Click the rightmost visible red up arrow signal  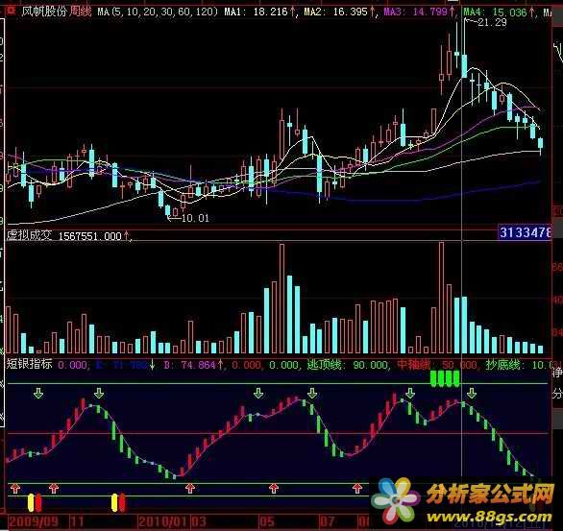[x=356, y=488]
